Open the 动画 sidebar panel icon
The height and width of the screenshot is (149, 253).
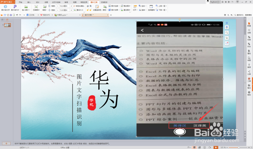click(249, 31)
